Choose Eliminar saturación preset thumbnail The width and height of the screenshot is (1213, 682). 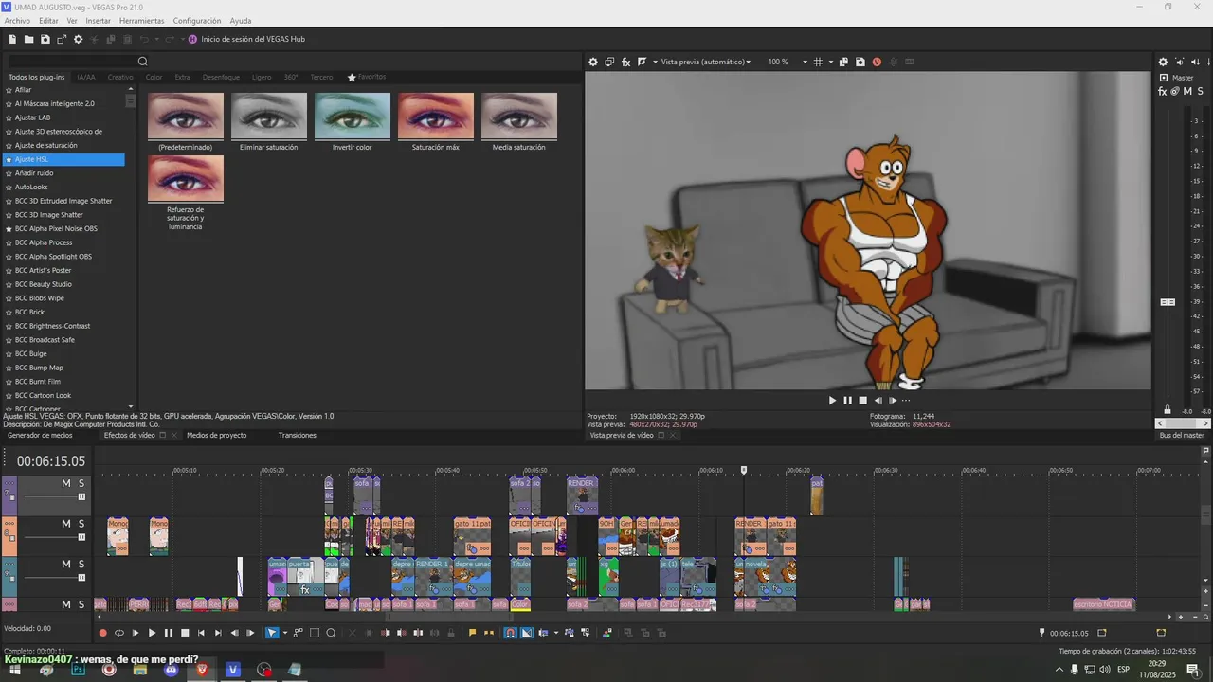tap(269, 116)
